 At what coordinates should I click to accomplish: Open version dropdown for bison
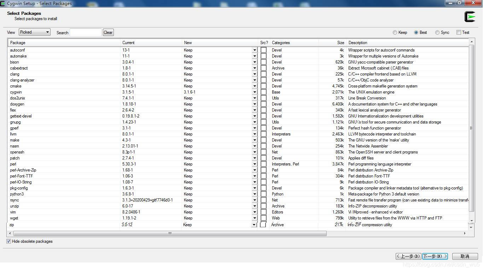click(x=255, y=62)
